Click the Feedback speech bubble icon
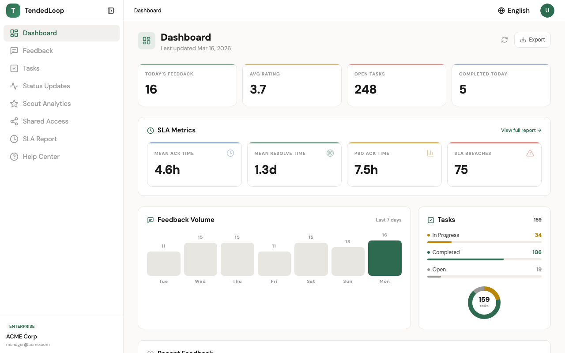 click(14, 50)
